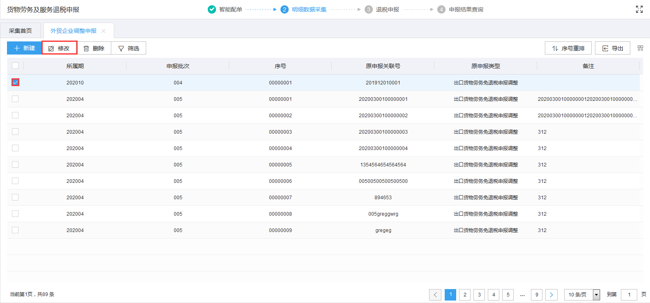Toggle the fullscreen expand icon
Screen dimensions: 650x303
pos(639,9)
